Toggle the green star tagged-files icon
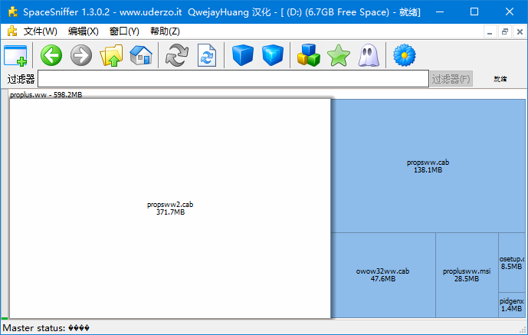 click(339, 55)
